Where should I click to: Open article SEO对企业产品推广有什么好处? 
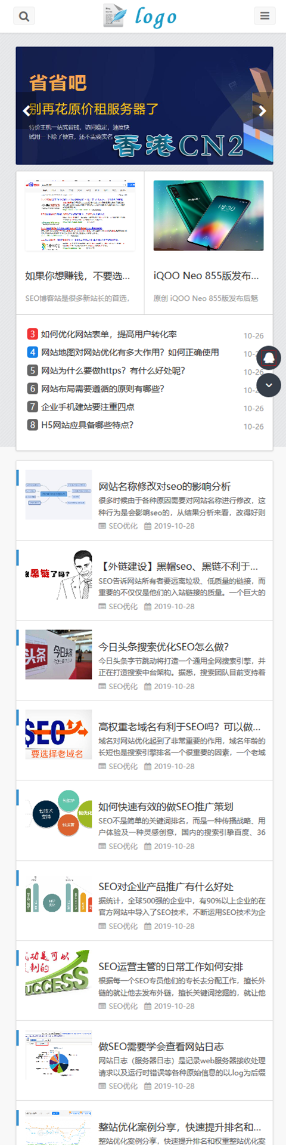point(166,886)
